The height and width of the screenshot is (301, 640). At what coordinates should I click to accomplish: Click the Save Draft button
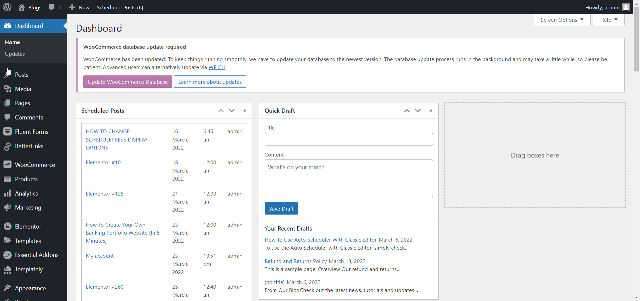[x=281, y=209]
